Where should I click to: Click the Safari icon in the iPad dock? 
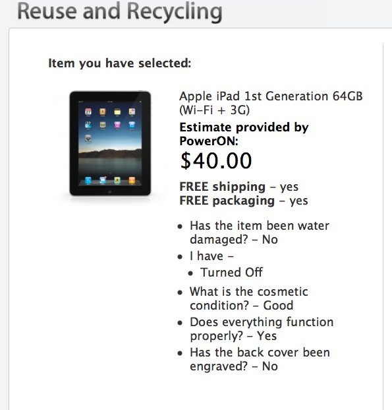pyautogui.click(x=88, y=180)
